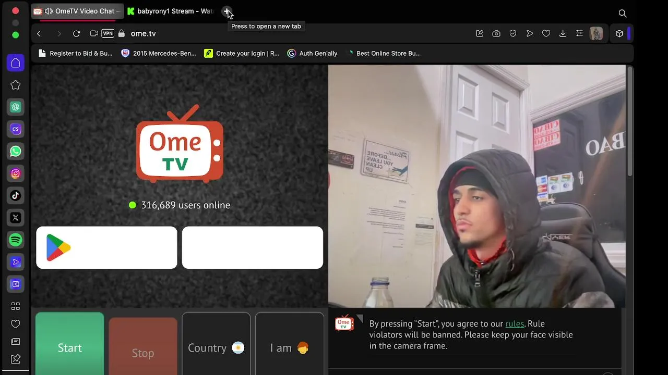Click the OmeTV logo

tap(180, 144)
